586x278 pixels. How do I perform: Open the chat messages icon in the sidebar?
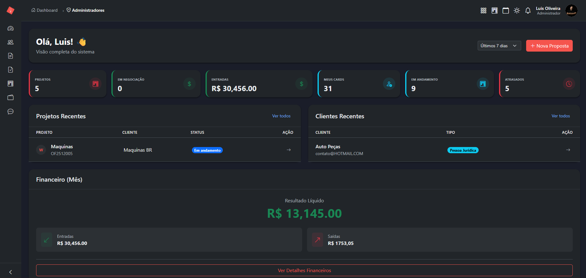(10, 111)
